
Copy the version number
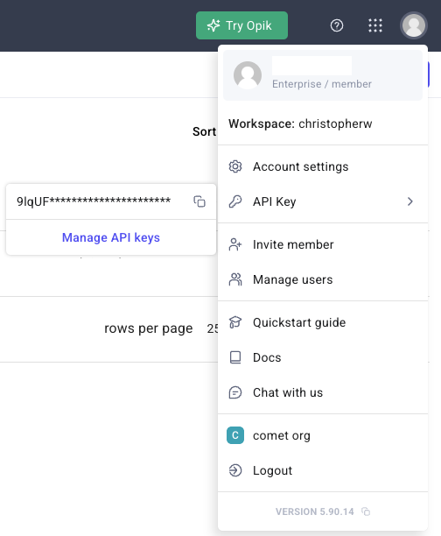click(366, 511)
